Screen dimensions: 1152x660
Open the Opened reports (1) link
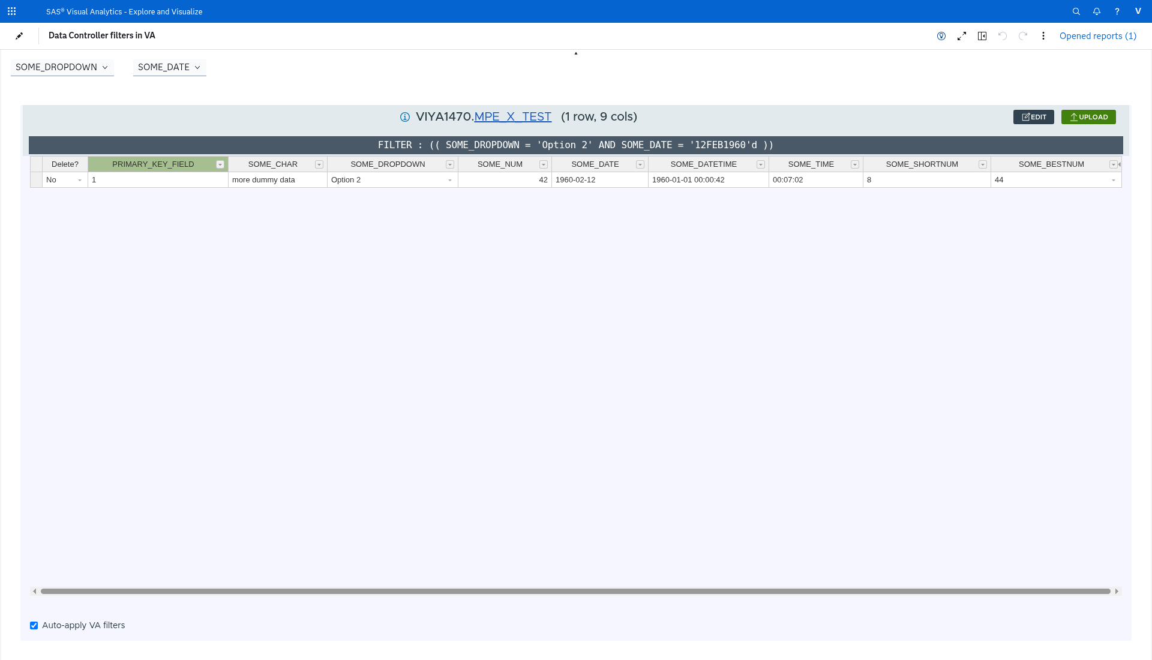coord(1098,36)
